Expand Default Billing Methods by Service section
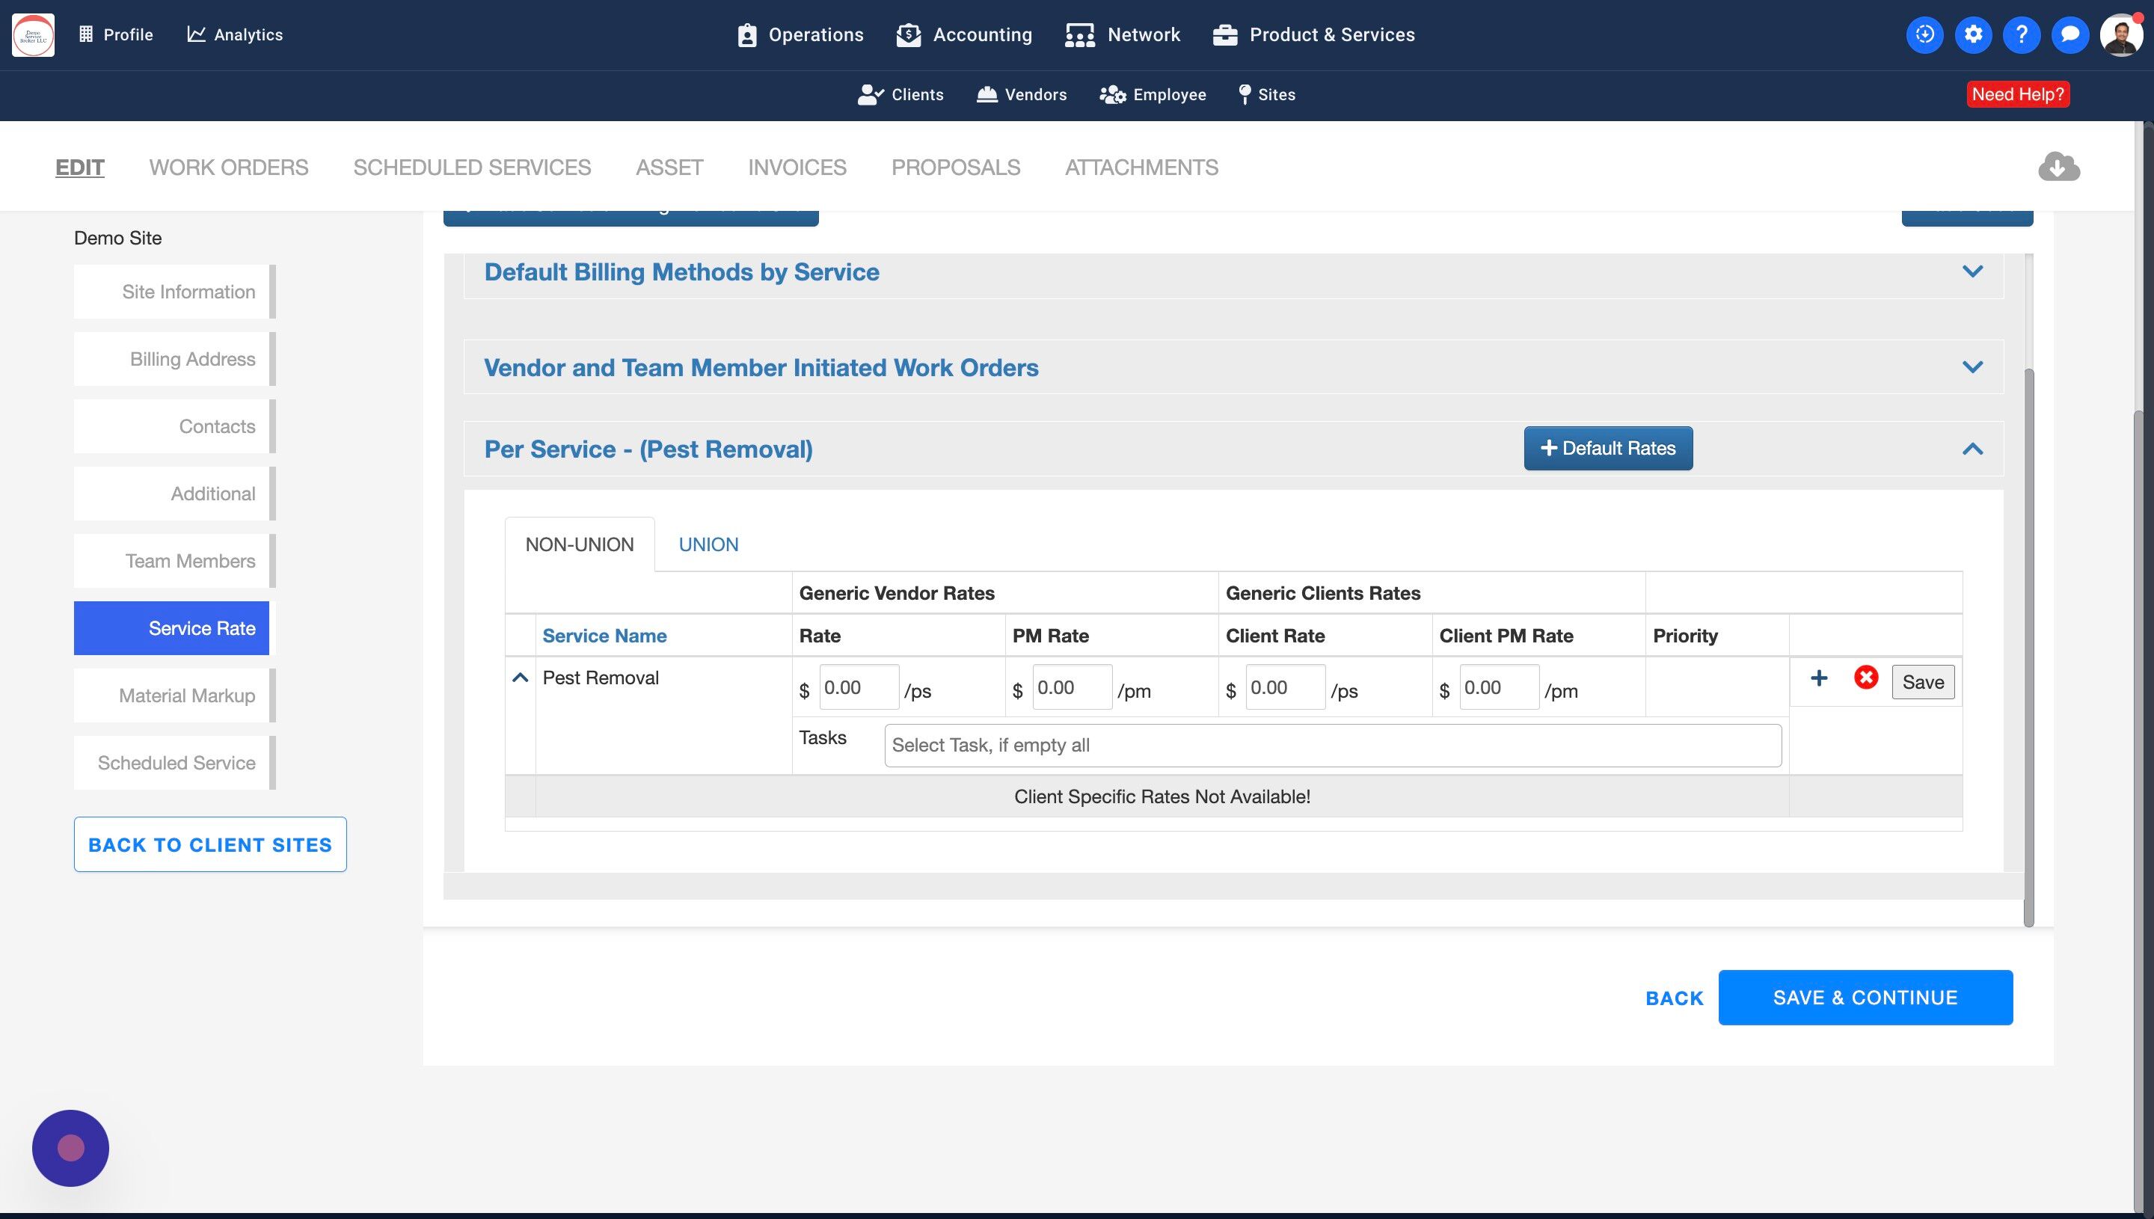Viewport: 2154px width, 1219px height. coord(1972,272)
